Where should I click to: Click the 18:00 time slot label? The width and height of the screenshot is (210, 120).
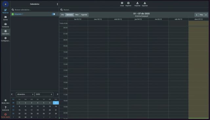(x=65, y=101)
